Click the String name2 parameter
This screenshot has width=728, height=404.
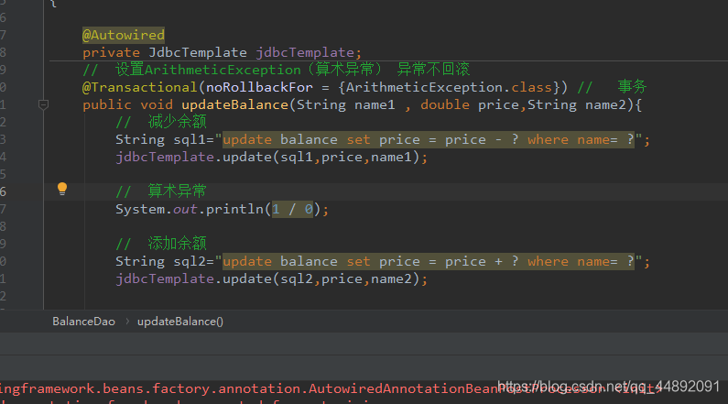tap(577, 105)
